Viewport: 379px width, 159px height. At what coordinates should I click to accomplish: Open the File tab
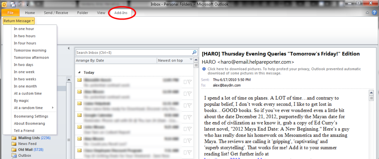pos(11,13)
